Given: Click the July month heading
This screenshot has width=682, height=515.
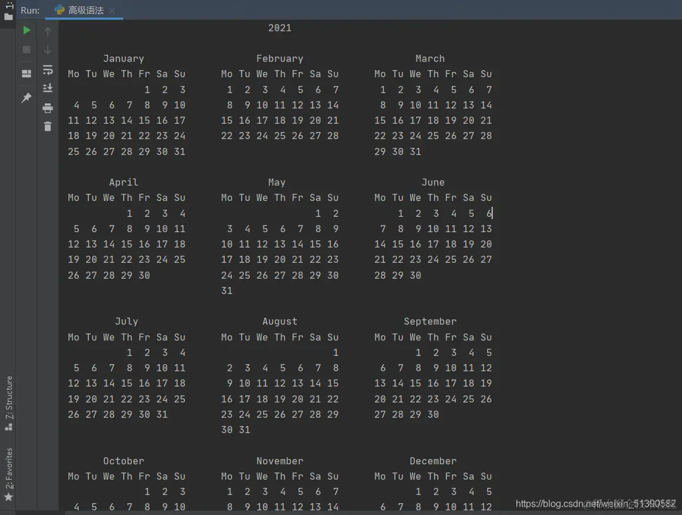Looking at the screenshot, I should tap(127, 322).
